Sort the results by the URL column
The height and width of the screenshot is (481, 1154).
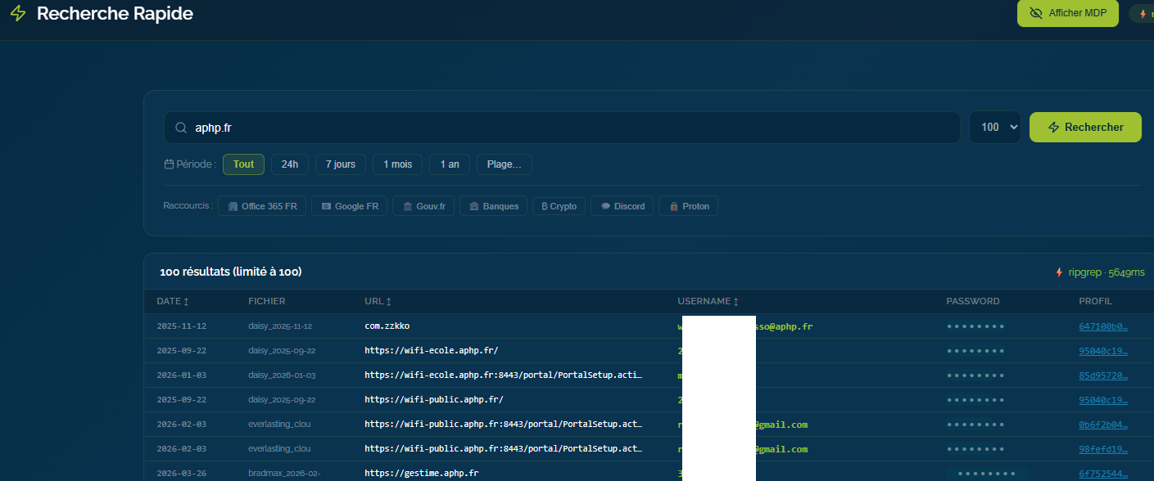pos(378,302)
